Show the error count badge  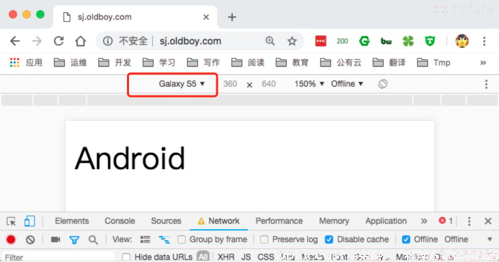tap(446, 220)
